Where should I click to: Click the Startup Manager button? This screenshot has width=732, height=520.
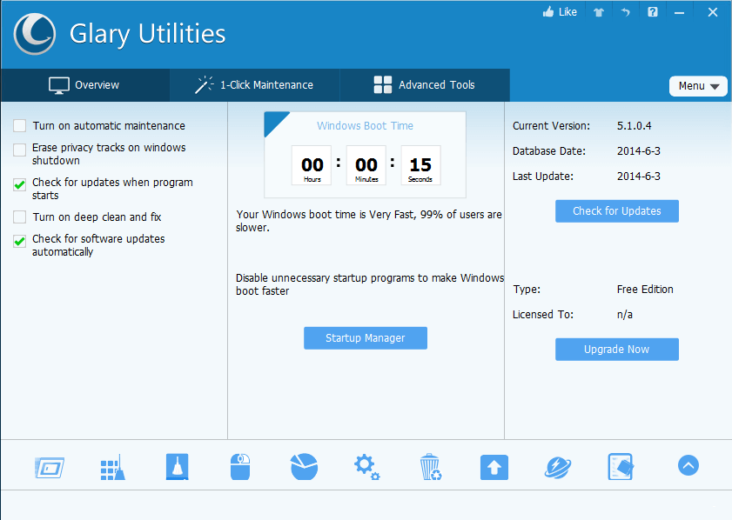coord(365,338)
